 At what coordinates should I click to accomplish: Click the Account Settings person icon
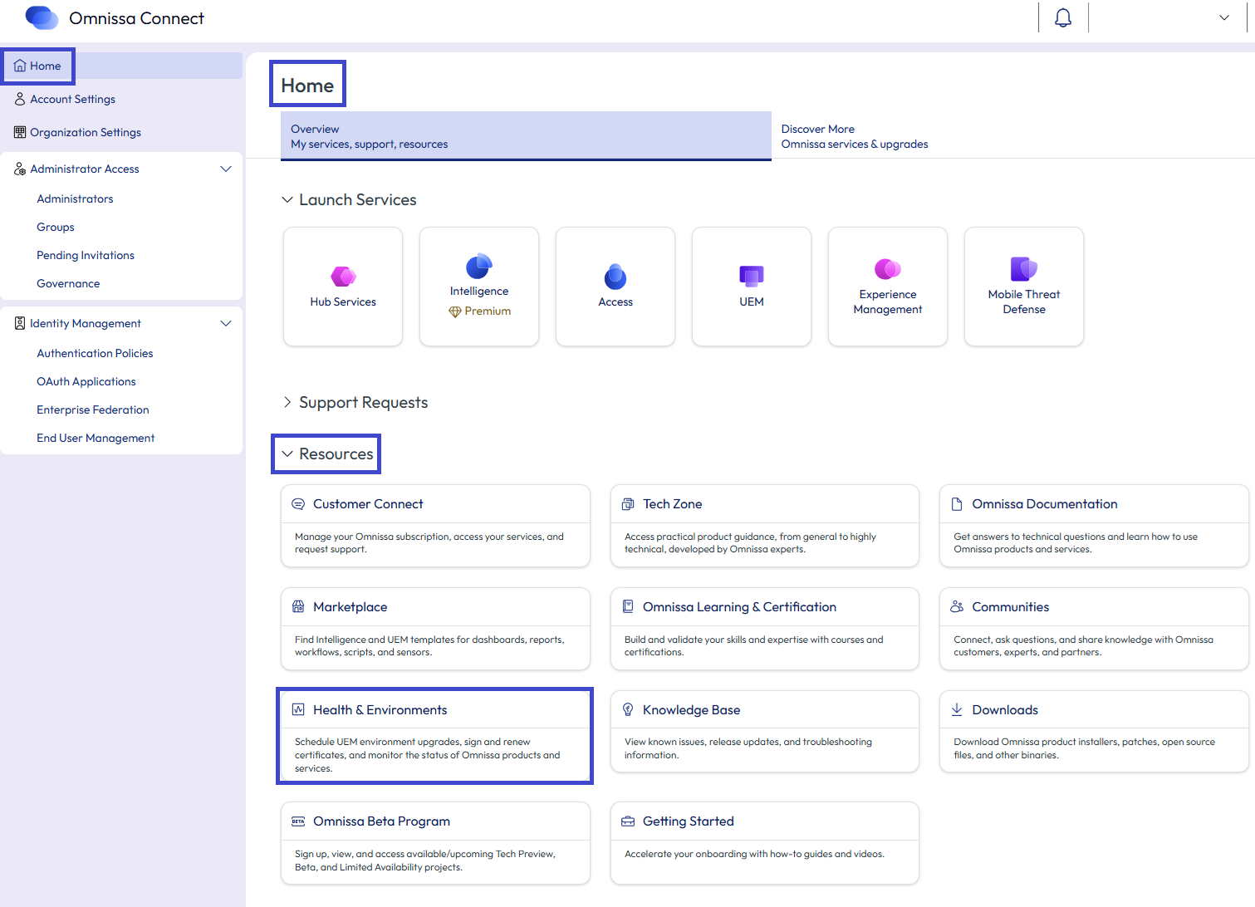tap(20, 99)
